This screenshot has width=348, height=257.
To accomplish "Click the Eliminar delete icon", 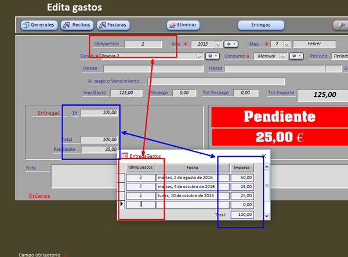I will [x=172, y=25].
